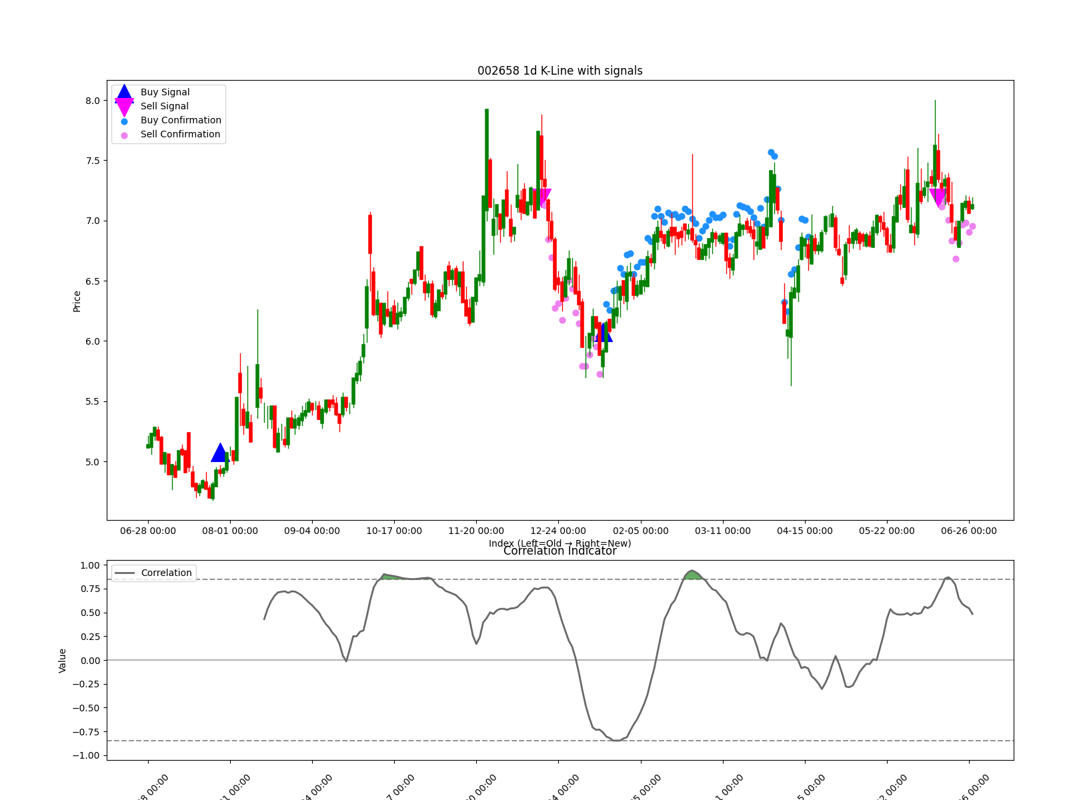The image size is (1067, 800).
Task: Click the 0.75 correlation tick label
Action: point(89,589)
